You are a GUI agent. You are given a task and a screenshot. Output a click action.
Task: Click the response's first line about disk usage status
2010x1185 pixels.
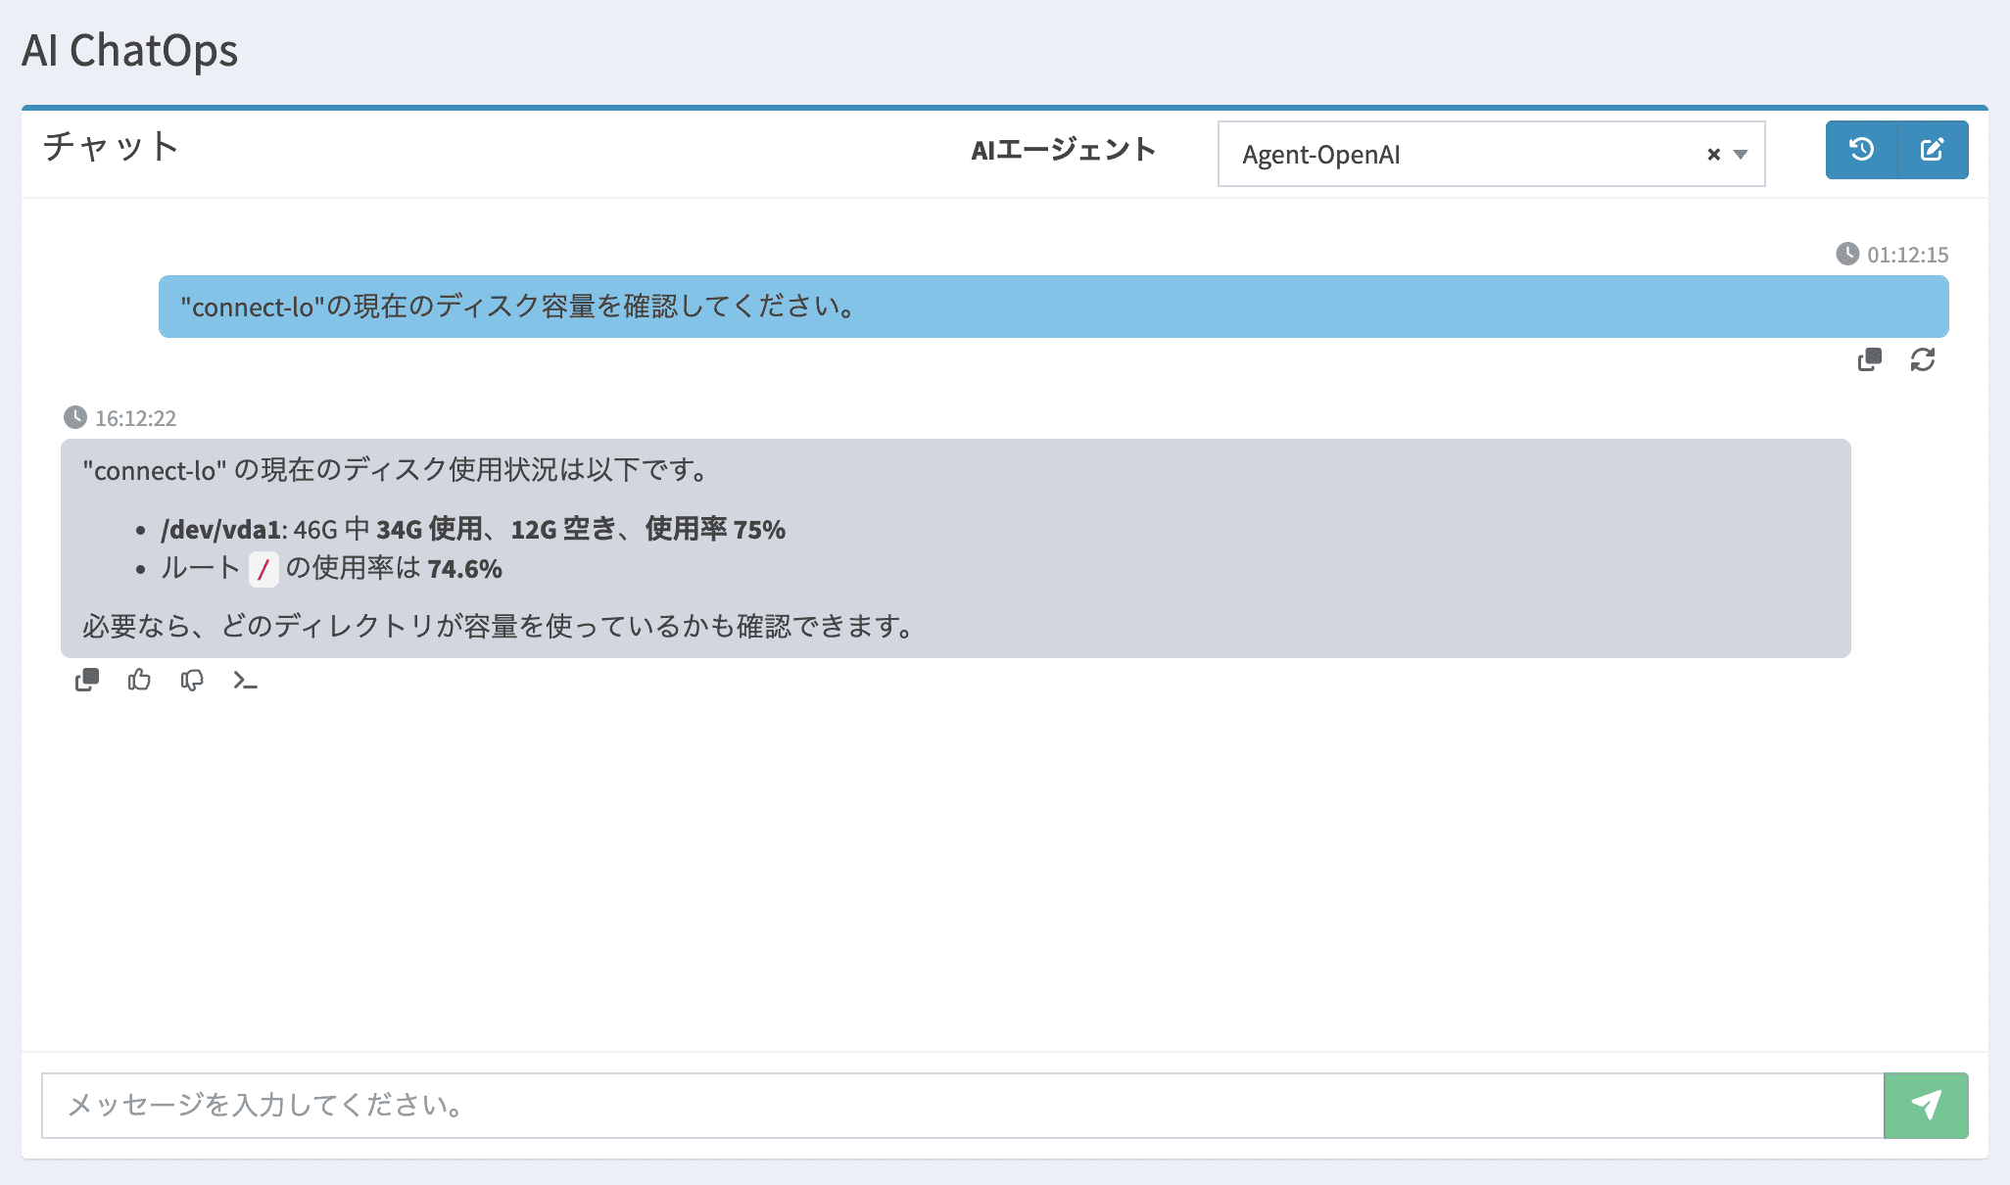point(396,470)
